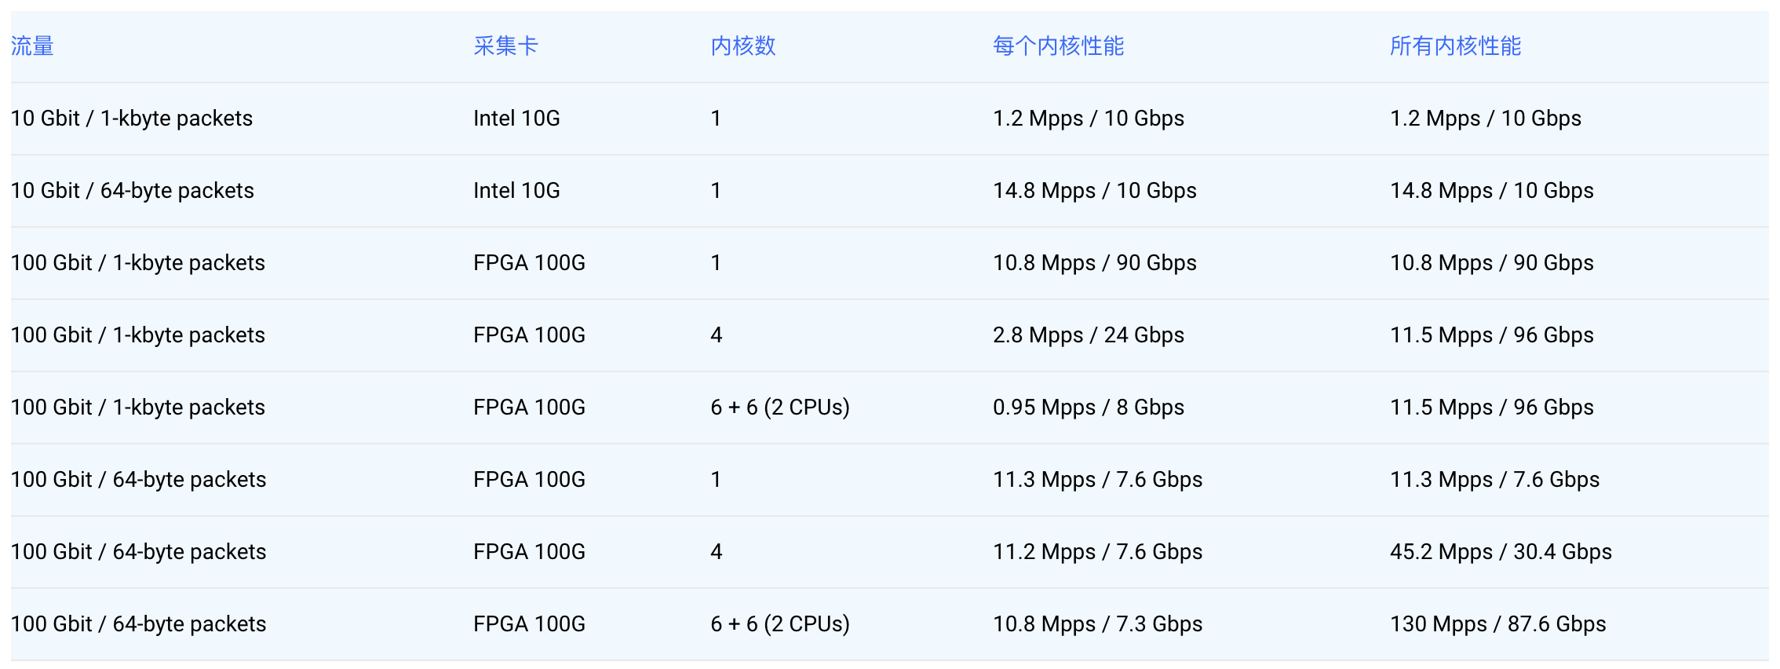Click Intel 10G in the 10 Gbit 1-kbyte row
This screenshot has width=1780, height=669.
click(x=516, y=119)
